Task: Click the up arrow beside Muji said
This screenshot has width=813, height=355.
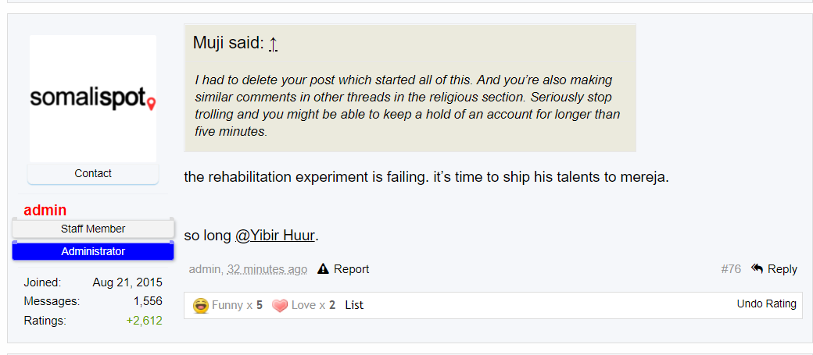Action: 274,44
